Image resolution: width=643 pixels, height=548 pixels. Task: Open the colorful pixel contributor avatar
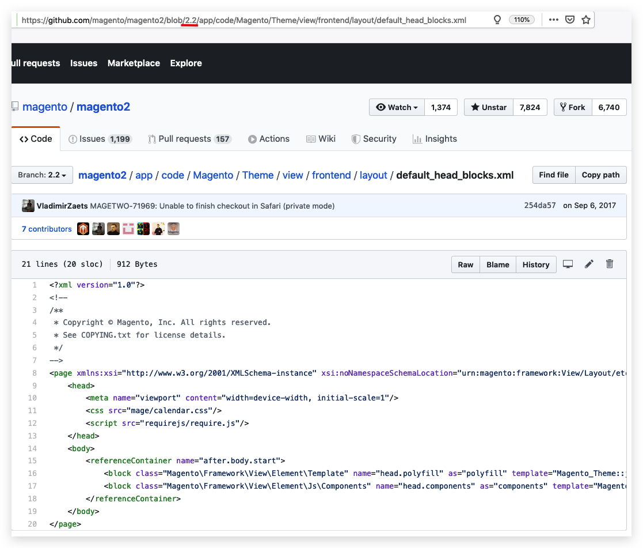(143, 229)
